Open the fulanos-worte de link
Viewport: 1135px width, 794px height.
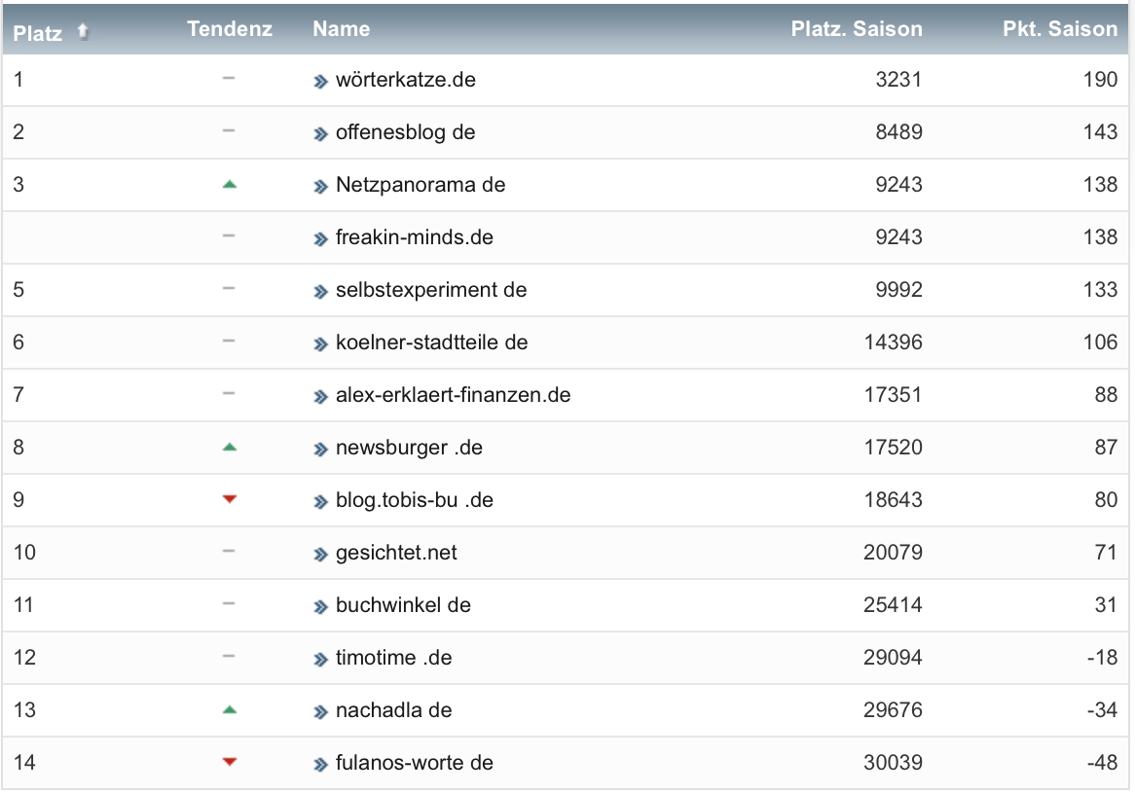pos(414,763)
